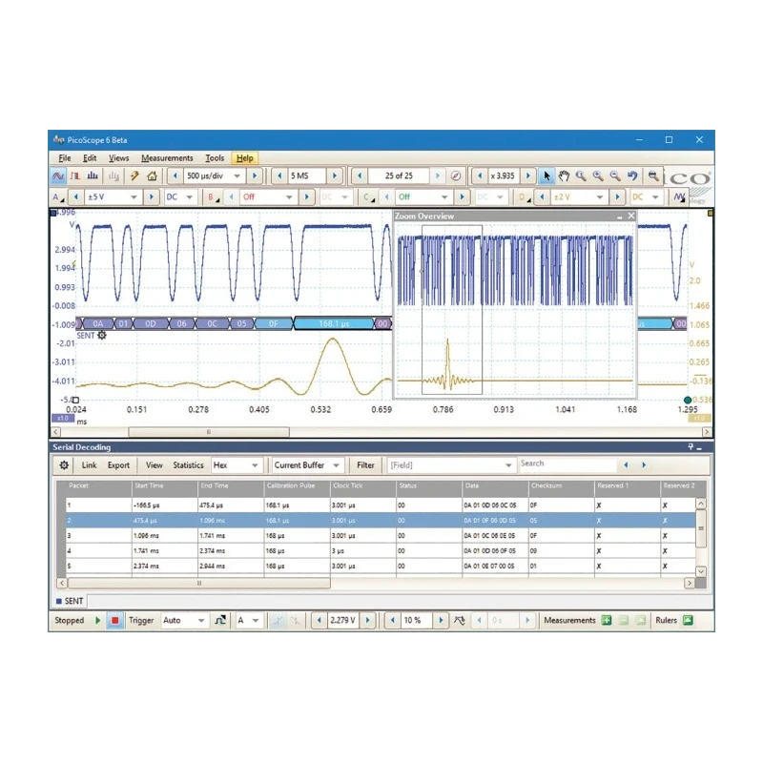The image size is (763, 763).
Task: Open channel C options button
Action: (x=369, y=197)
